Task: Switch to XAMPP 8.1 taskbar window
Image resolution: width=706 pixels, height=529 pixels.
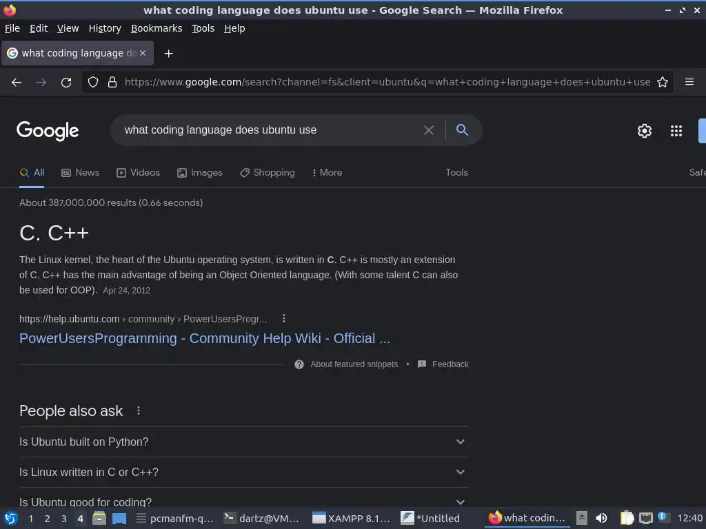Action: [351, 519]
